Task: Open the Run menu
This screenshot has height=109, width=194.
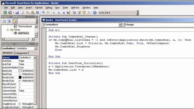Action: pyautogui.click(x=57, y=8)
